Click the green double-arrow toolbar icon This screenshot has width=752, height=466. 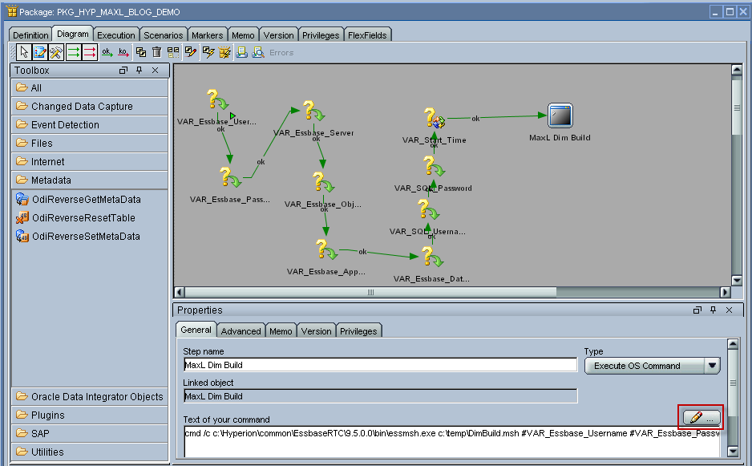pos(74,52)
